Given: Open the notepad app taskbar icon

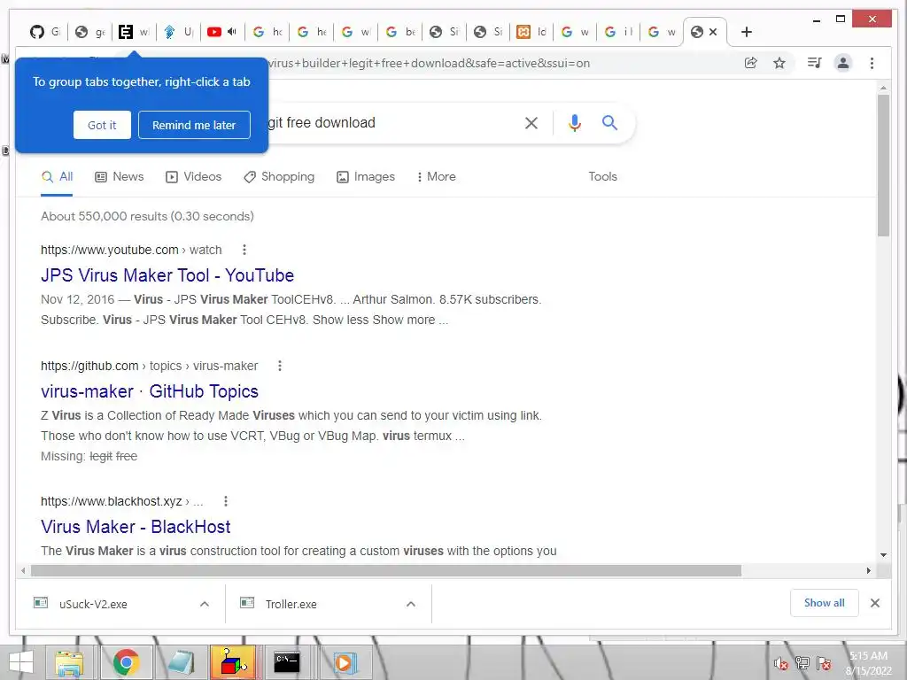Looking at the screenshot, I should pyautogui.click(x=181, y=662).
